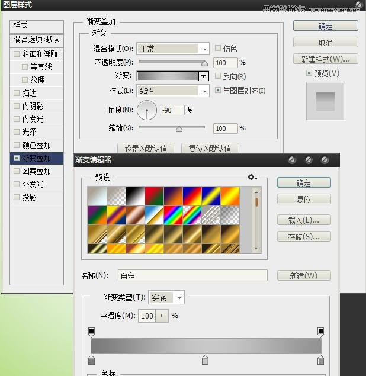
Task: Click the gradient bar in Gradient Editor
Action: [x=206, y=346]
